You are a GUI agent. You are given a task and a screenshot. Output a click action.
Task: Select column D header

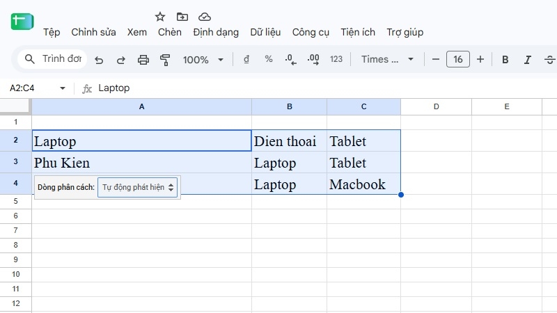[x=437, y=107]
